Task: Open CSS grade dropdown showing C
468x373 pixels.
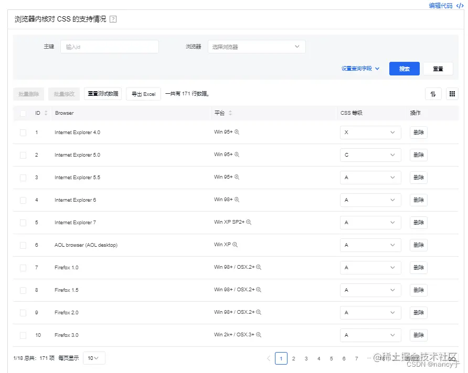Action: tap(370, 155)
